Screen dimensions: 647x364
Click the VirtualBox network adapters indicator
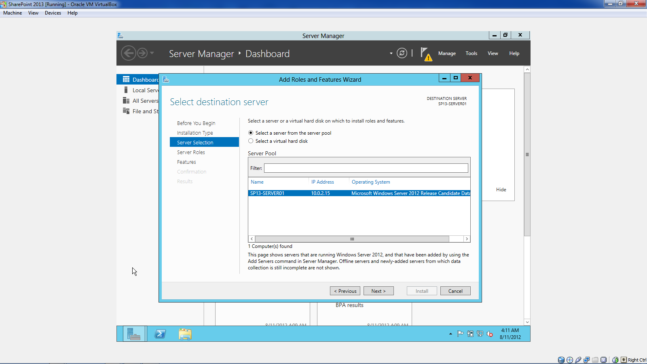point(587,360)
